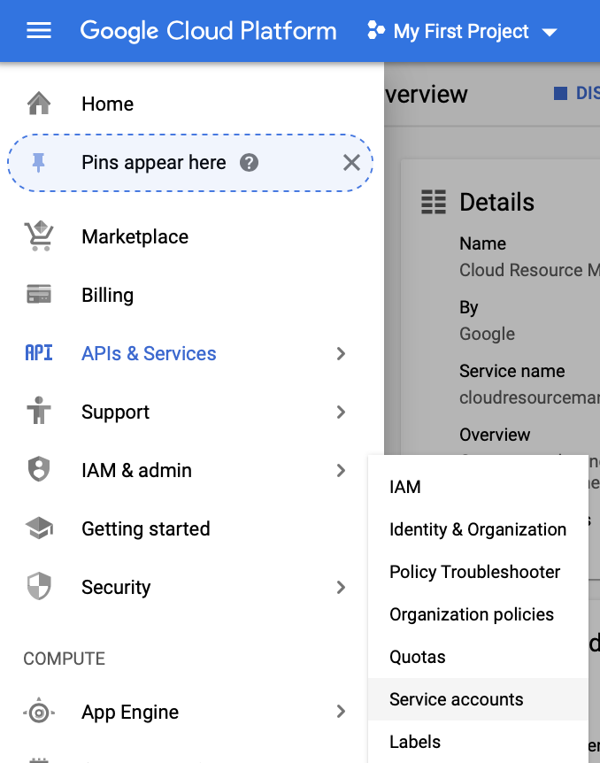Screen dimensions: 600x763
Task: Choose Service accounts in the submenu
Action: (x=478, y=699)
